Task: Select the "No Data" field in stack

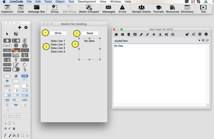Action: (89, 49)
